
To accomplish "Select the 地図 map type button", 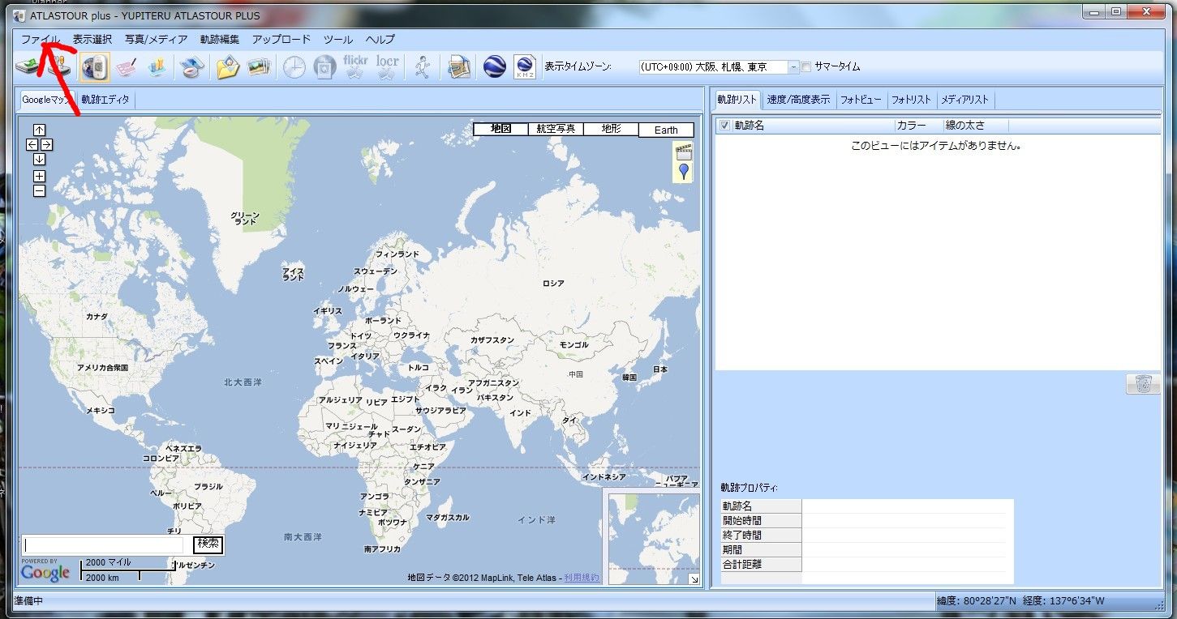I will [500, 129].
